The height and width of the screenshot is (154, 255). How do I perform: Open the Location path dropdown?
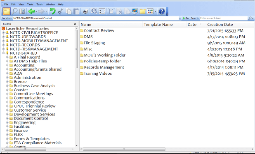click(x=180, y=18)
